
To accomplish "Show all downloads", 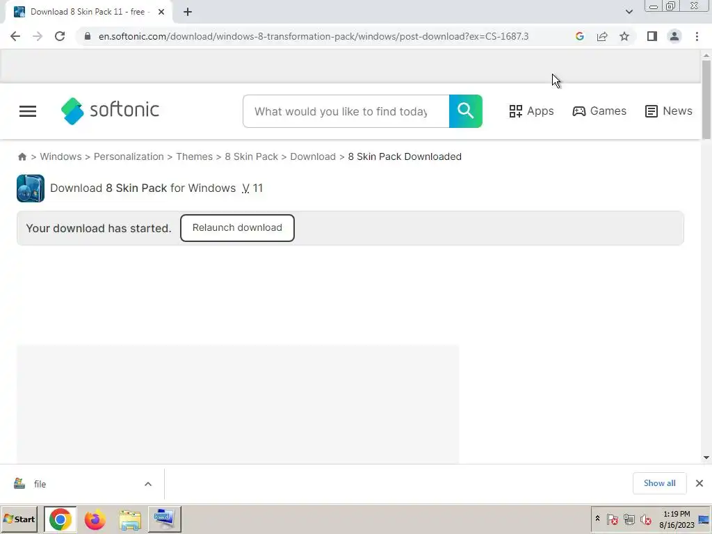I will [x=659, y=483].
